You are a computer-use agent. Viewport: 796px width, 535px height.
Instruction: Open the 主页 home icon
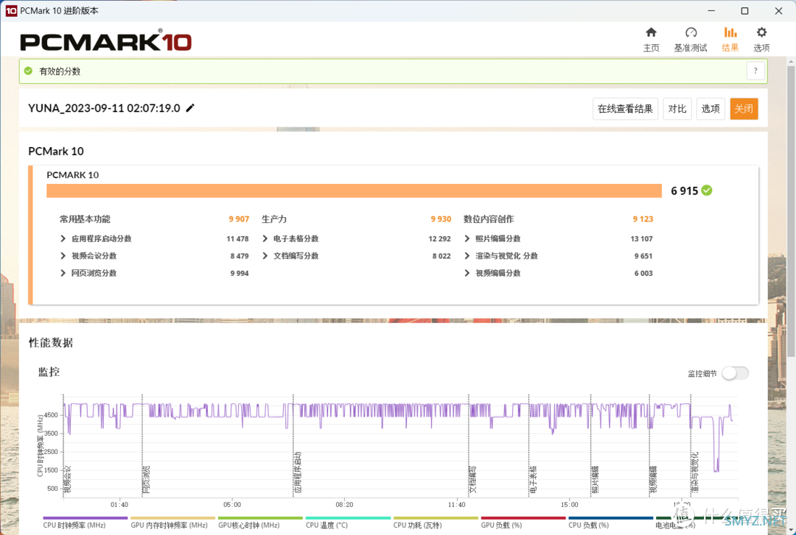[x=651, y=33]
